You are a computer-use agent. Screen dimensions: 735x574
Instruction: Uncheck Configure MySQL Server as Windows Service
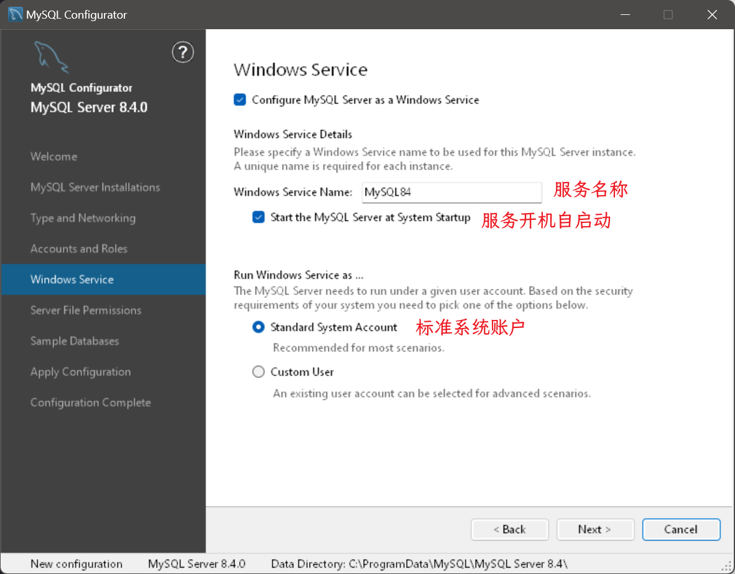click(239, 100)
